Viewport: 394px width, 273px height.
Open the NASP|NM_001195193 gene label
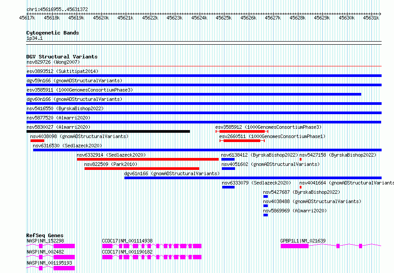click(49, 263)
